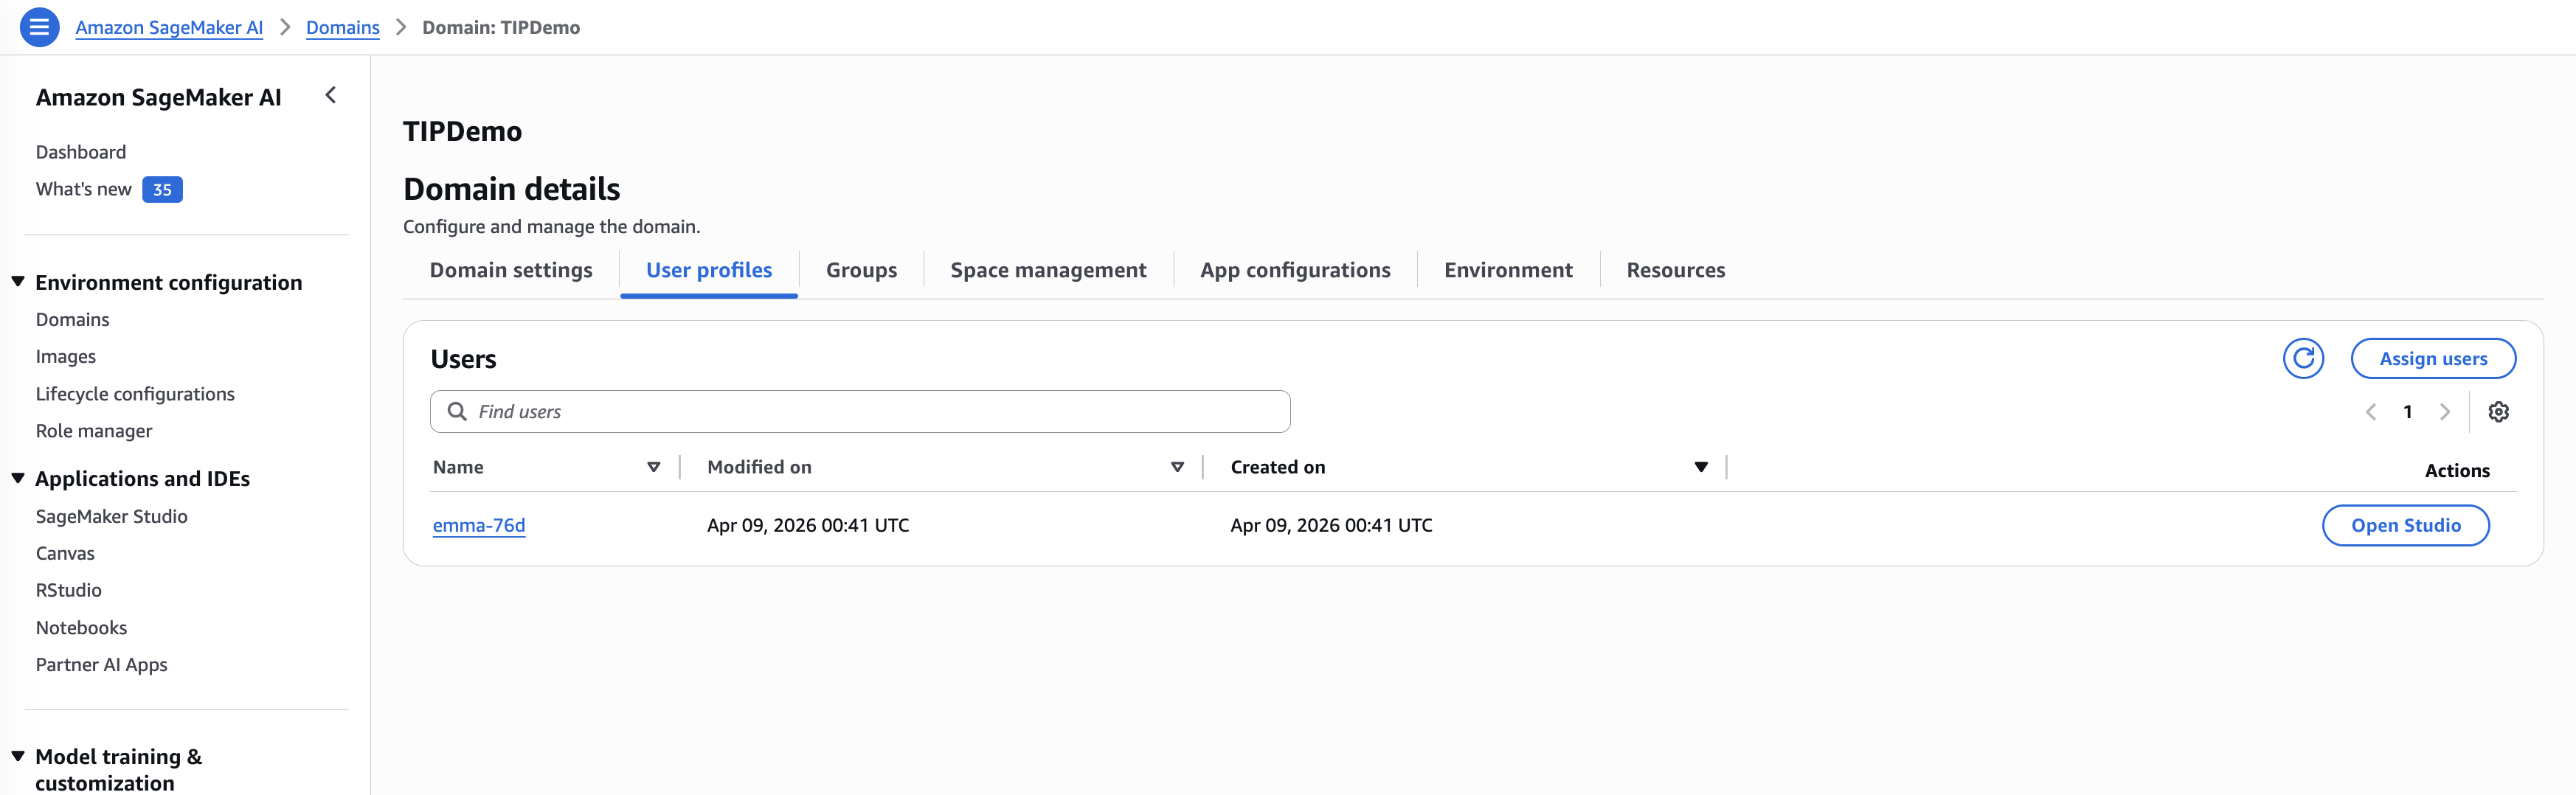Image resolution: width=2576 pixels, height=795 pixels.
Task: Switch to Domain settings tab
Action: (x=511, y=270)
